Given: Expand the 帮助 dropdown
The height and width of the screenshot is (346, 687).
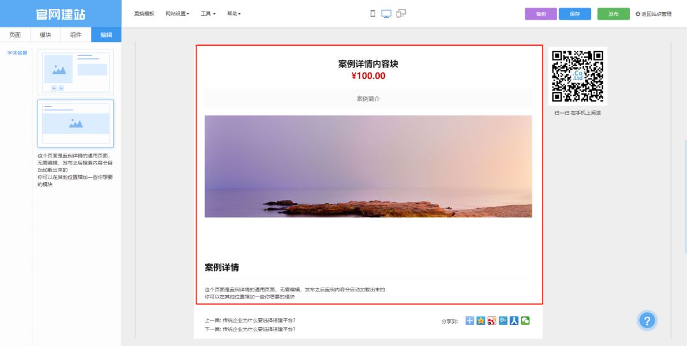Looking at the screenshot, I should (233, 13).
